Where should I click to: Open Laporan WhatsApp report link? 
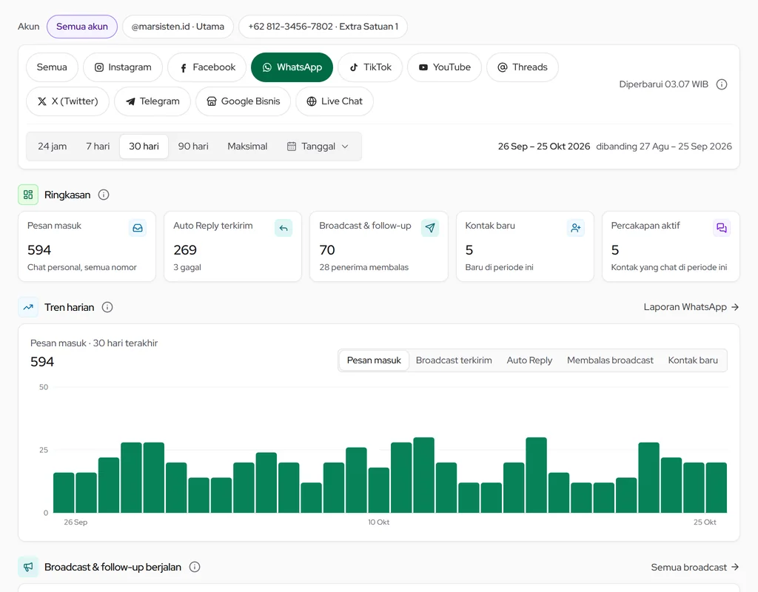pyautogui.click(x=691, y=307)
